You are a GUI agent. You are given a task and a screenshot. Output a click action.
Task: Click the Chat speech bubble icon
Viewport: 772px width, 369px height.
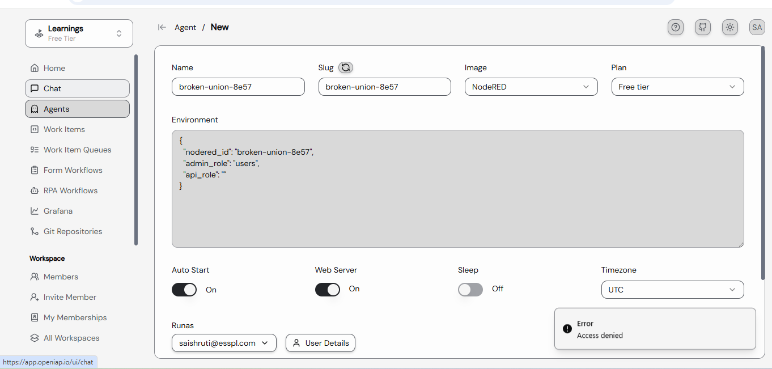pos(35,88)
